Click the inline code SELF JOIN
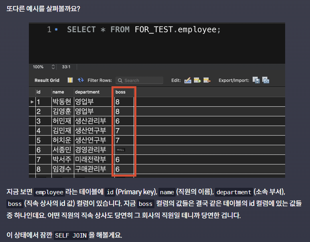 tap(71, 236)
